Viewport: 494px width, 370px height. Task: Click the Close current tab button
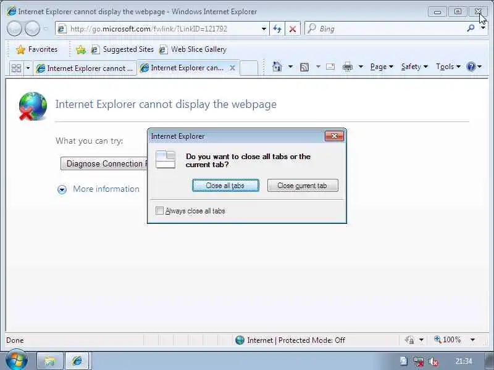pyautogui.click(x=303, y=186)
